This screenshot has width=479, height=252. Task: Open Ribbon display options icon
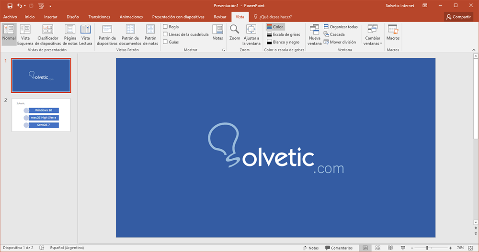pos(425,5)
